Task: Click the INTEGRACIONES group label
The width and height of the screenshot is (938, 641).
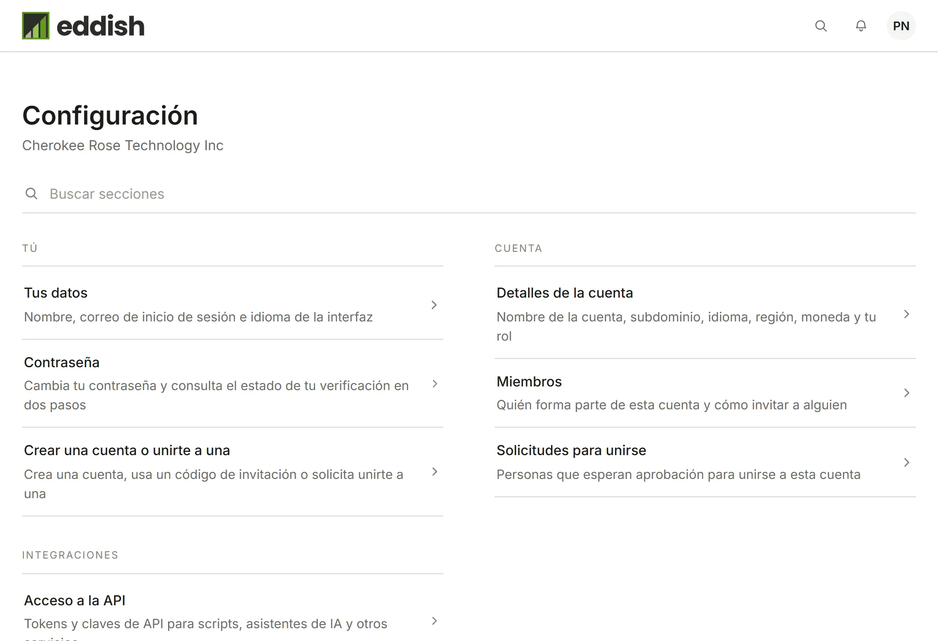Action: click(70, 555)
